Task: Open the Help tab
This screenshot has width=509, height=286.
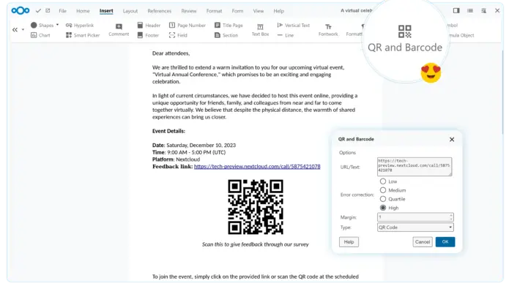Action: pos(279,11)
